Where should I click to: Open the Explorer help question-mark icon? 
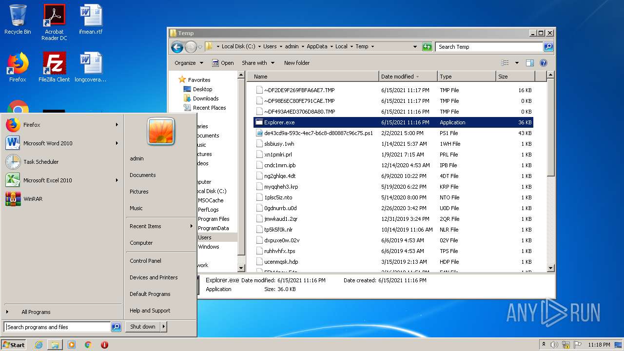point(544,63)
